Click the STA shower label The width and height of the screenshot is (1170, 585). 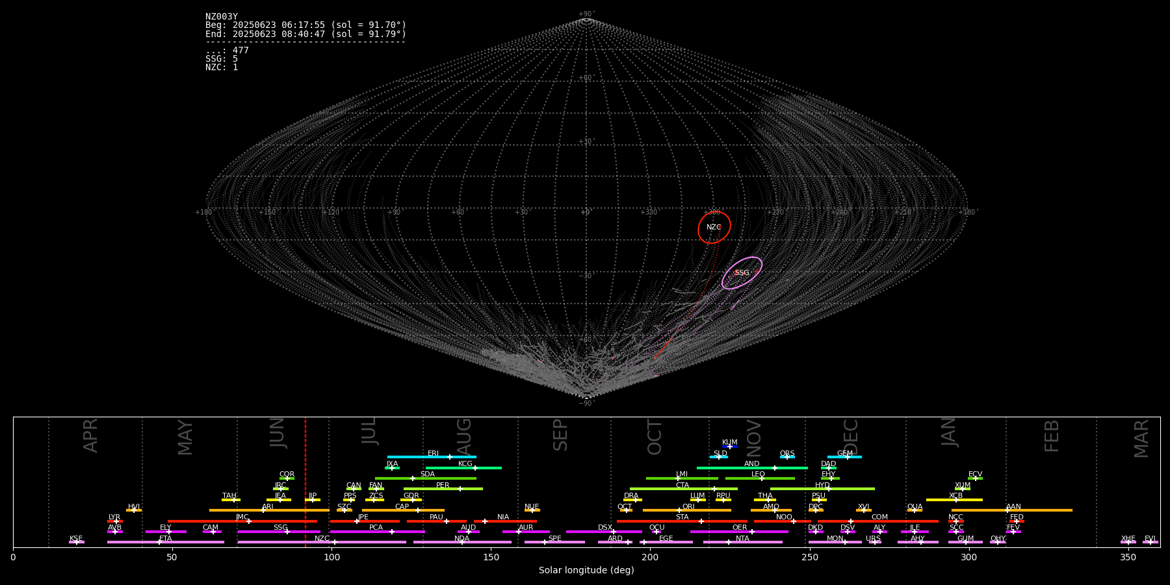tap(682, 517)
